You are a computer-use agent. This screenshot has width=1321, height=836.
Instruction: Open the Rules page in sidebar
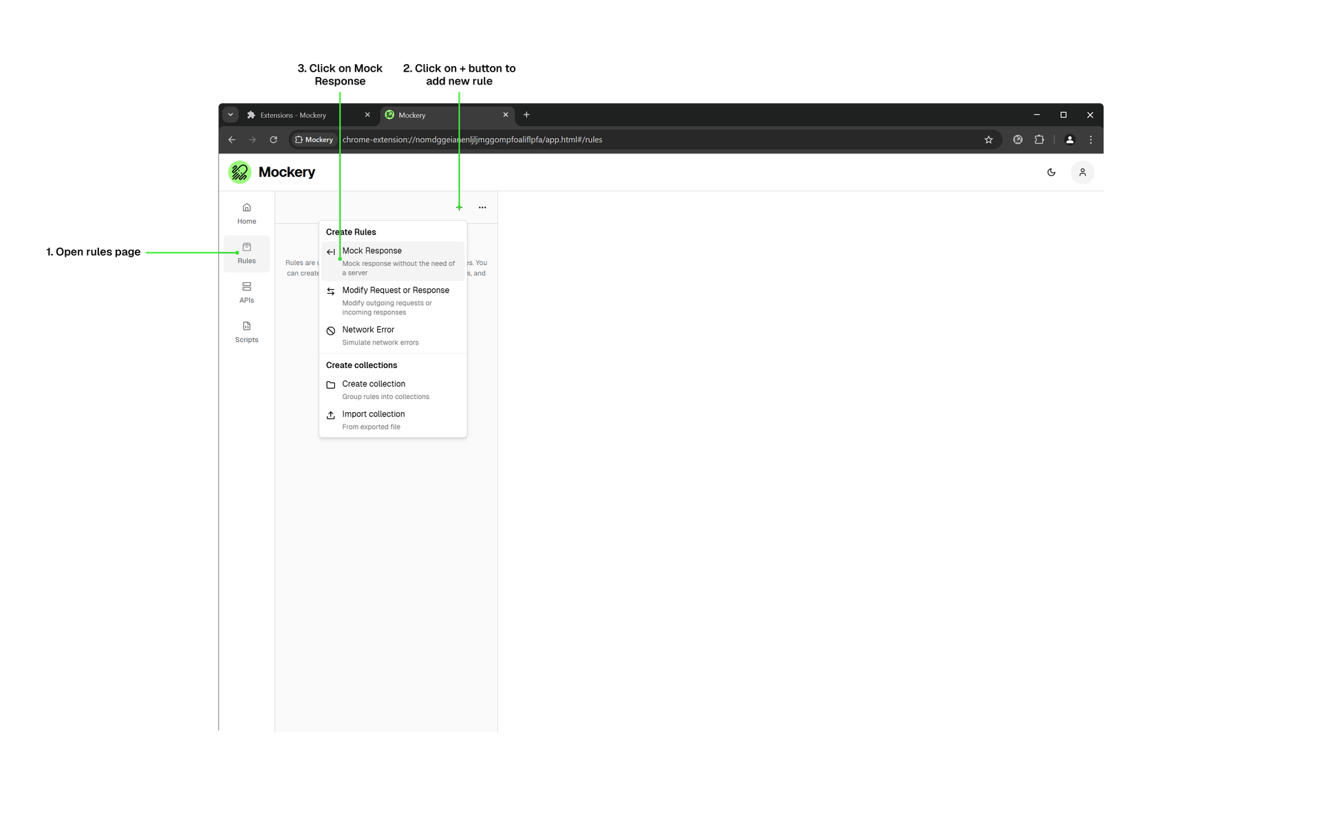coord(246,253)
